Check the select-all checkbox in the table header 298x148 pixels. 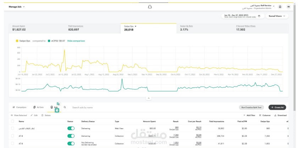(x=12, y=121)
